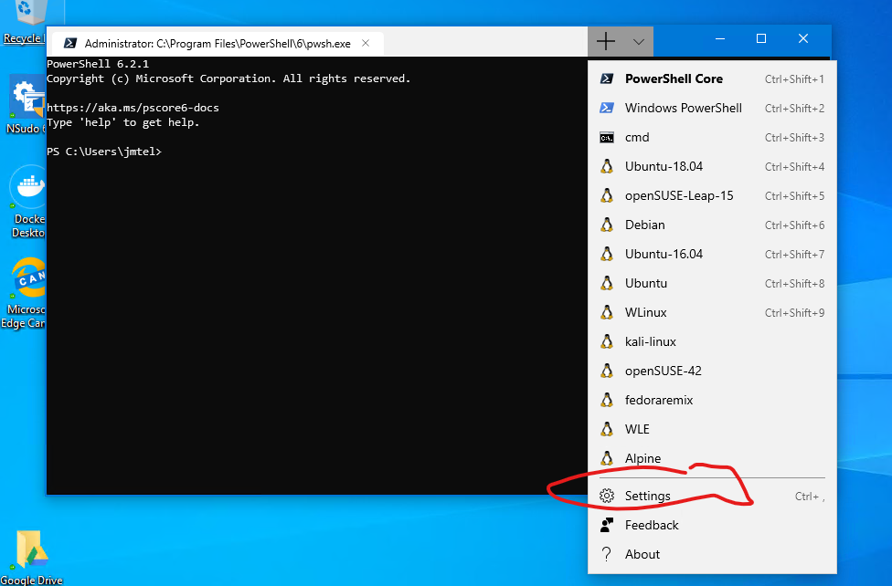Image resolution: width=892 pixels, height=586 pixels.
Task: Collapse the new-tab dropdown chevron
Action: tap(638, 41)
